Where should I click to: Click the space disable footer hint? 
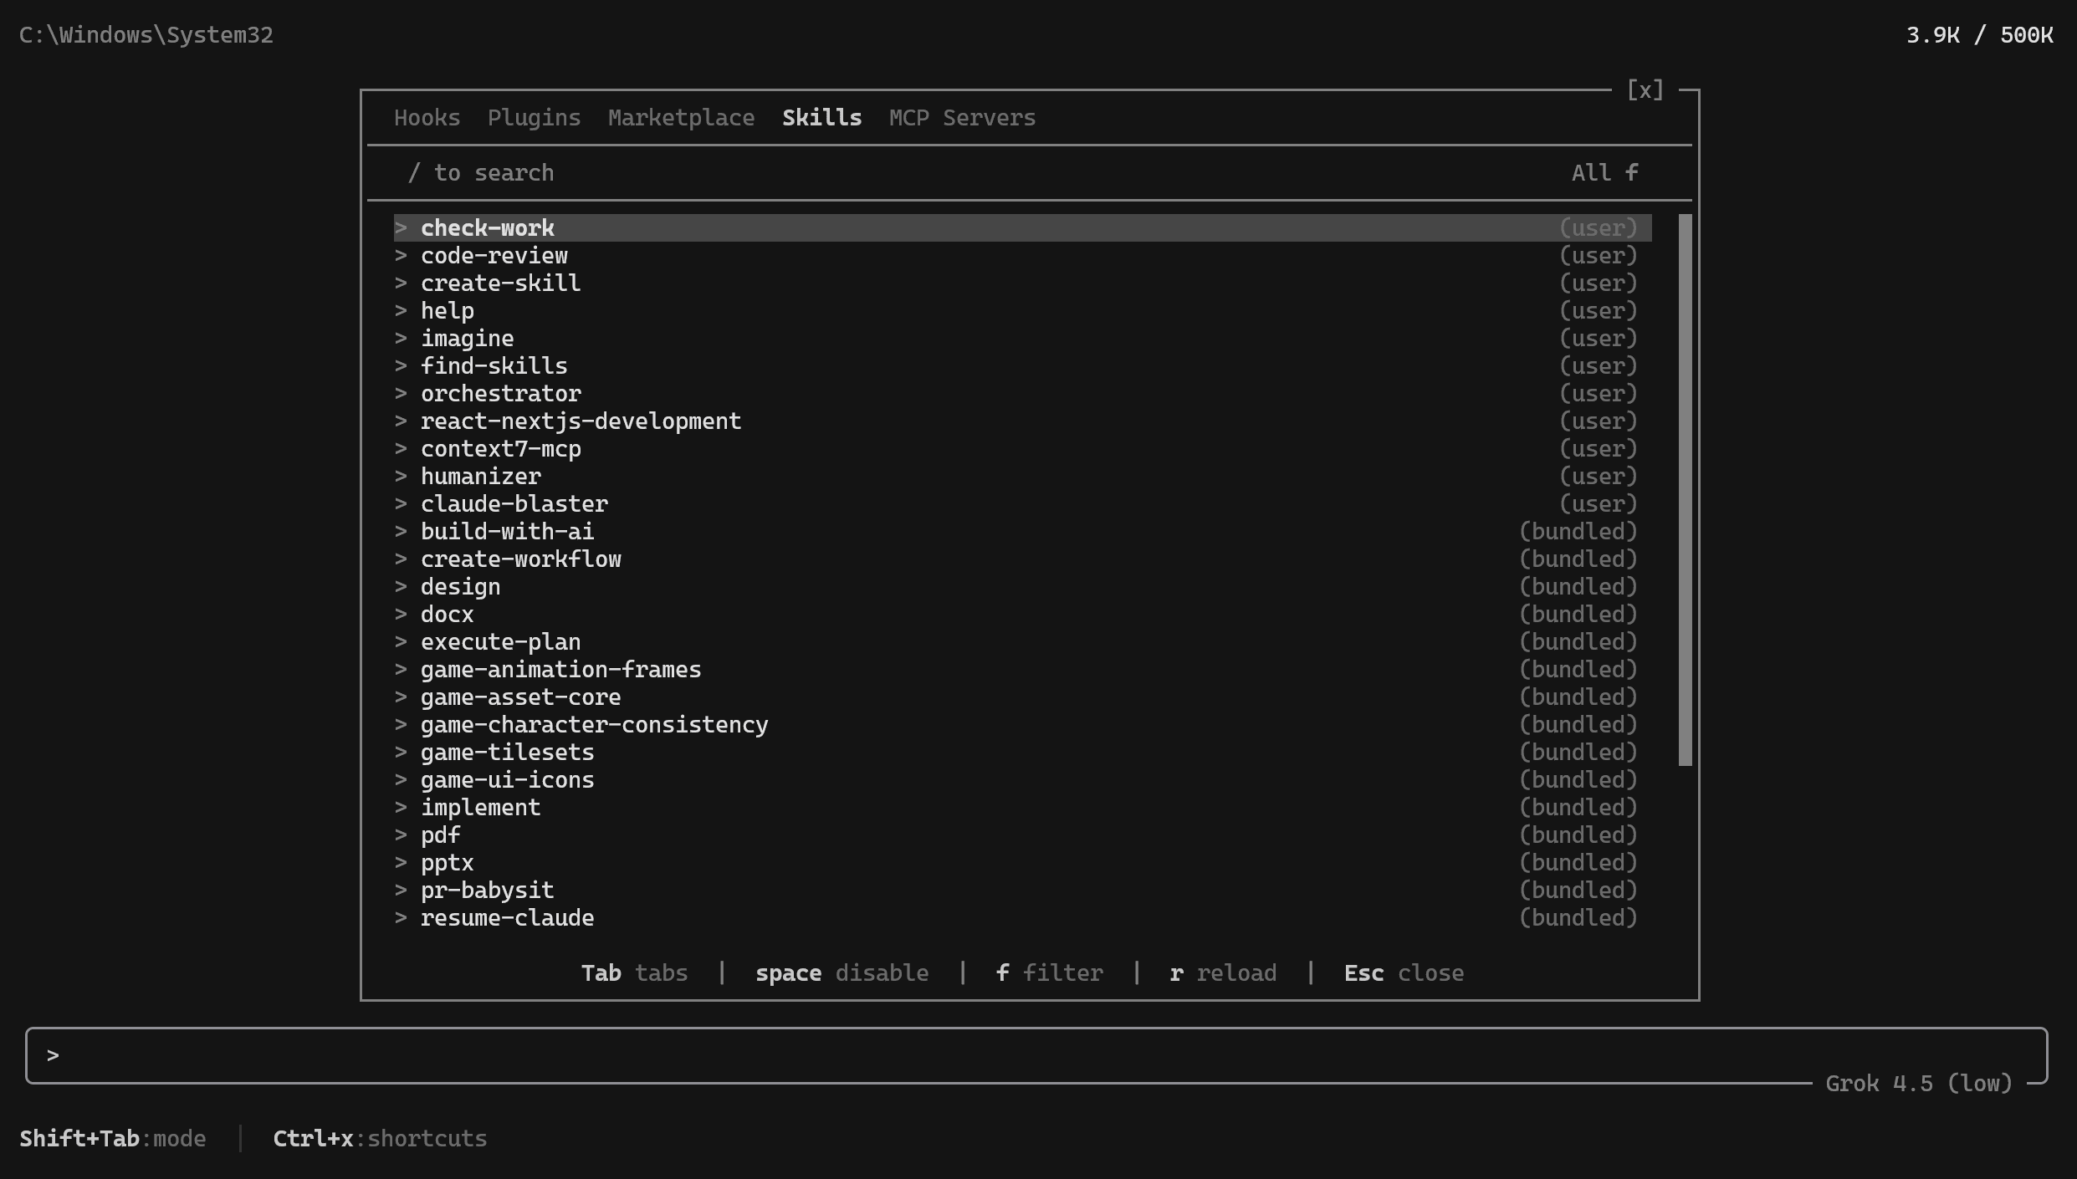[842, 973]
